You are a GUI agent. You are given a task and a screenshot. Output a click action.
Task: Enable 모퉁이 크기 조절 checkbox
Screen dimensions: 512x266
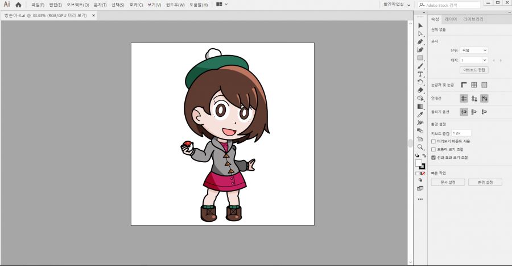[433, 149]
